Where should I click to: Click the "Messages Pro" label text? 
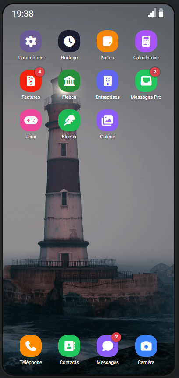pos(146,97)
